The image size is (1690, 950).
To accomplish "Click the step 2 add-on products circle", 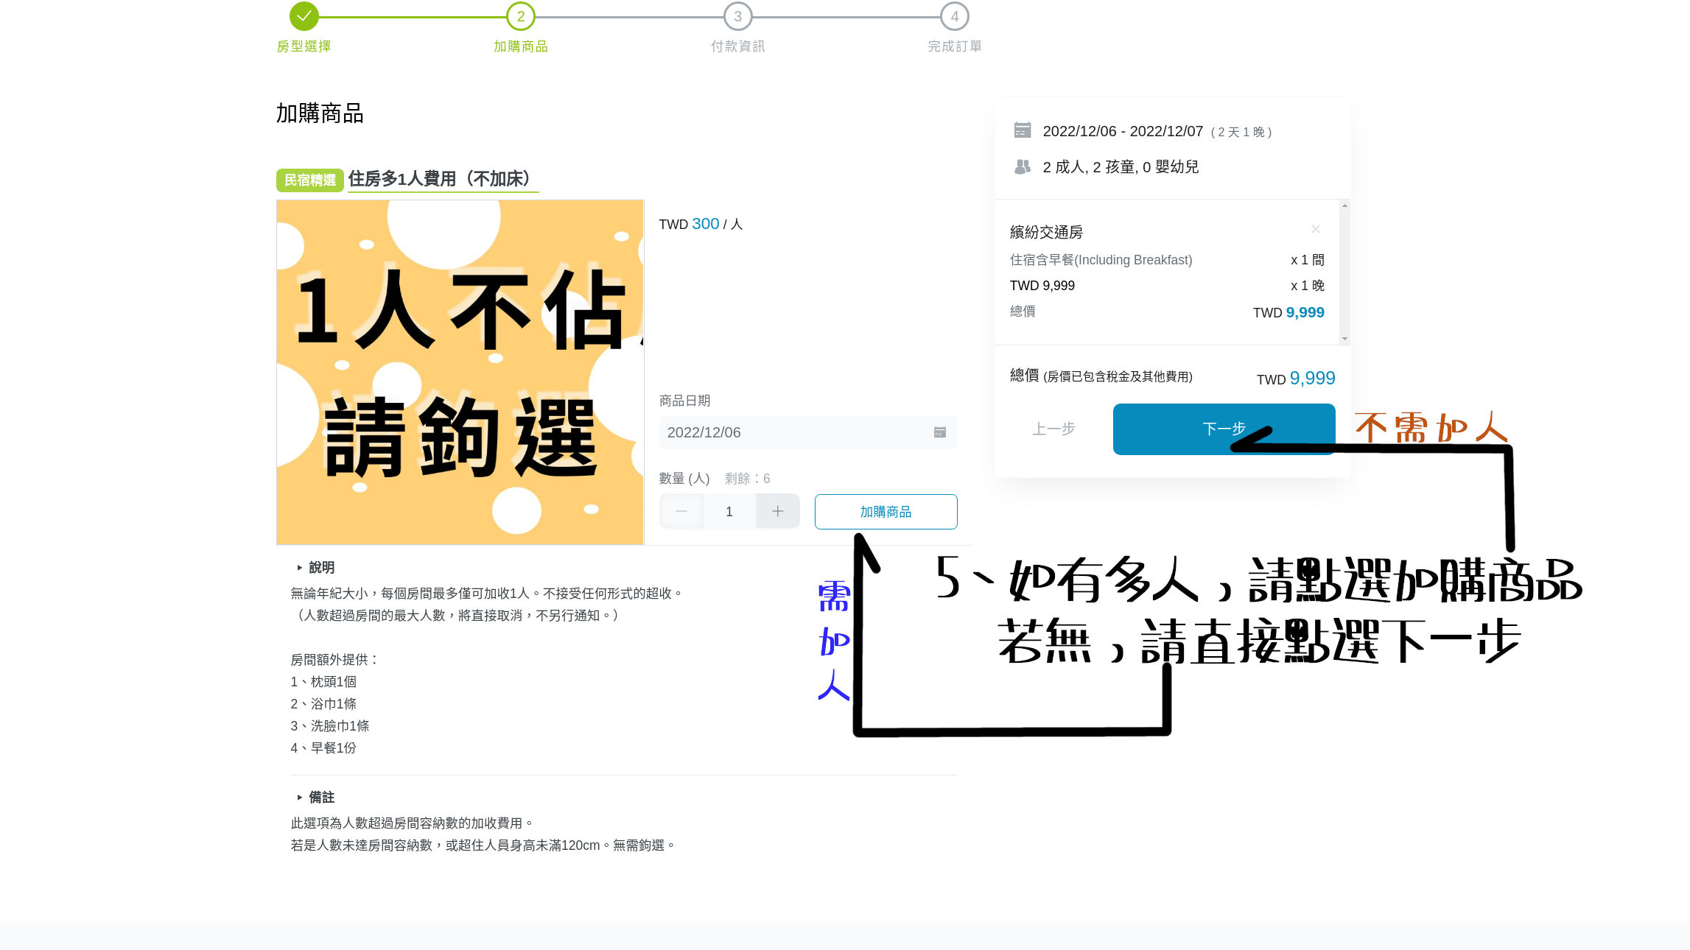I will pyautogui.click(x=520, y=16).
